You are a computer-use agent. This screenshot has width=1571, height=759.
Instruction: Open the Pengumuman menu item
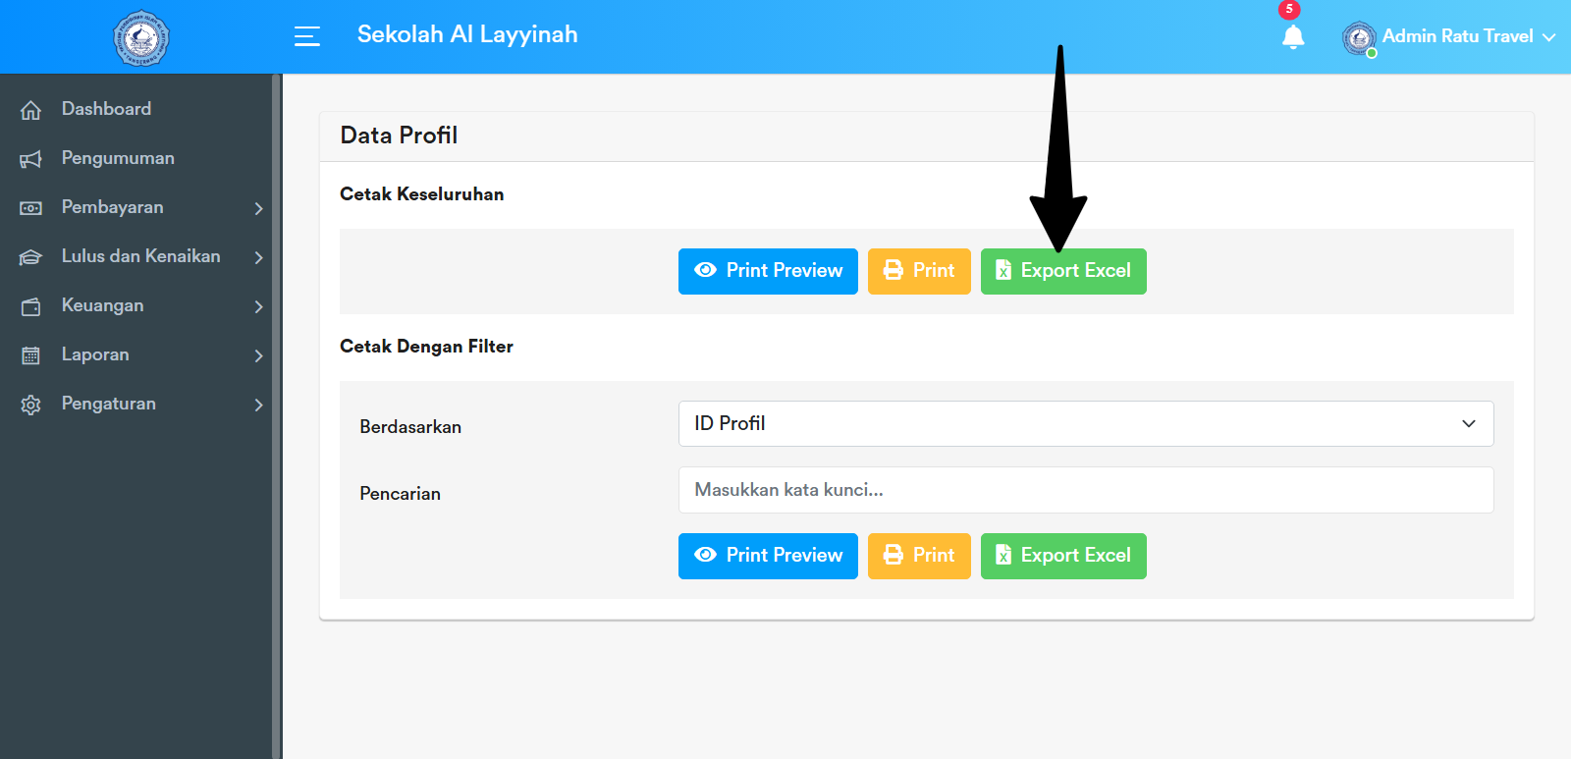tap(118, 158)
